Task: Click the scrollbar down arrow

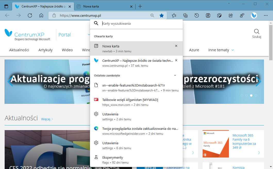Action: pyautogui.click(x=271, y=167)
